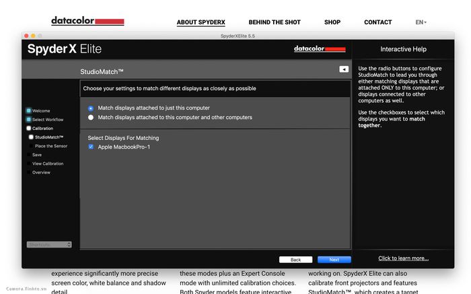Open the Click to learn more link
Viewport: 471px width, 294px height.
(404, 258)
